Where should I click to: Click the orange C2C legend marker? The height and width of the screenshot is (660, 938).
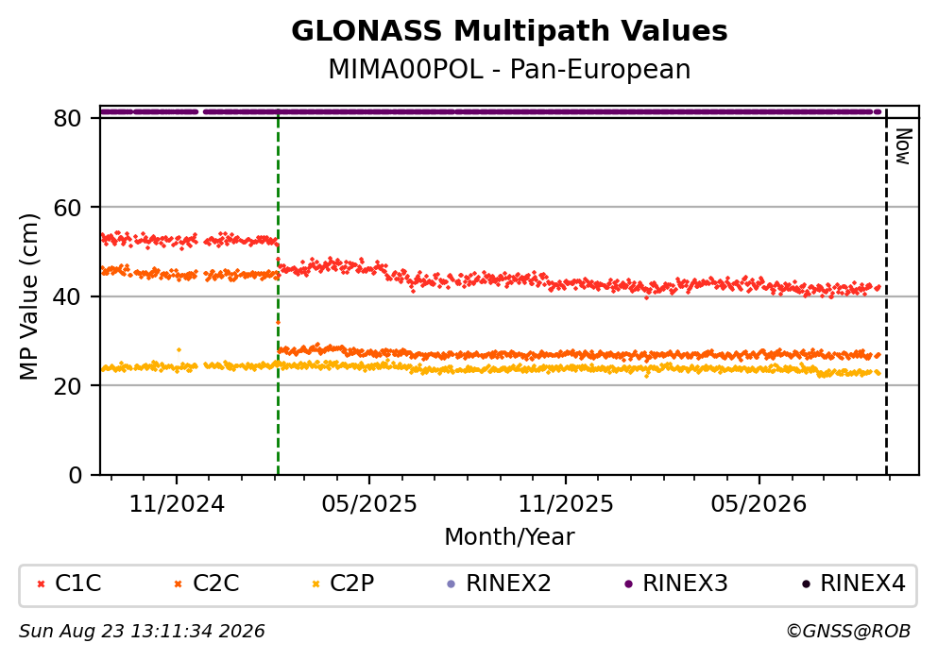click(178, 584)
